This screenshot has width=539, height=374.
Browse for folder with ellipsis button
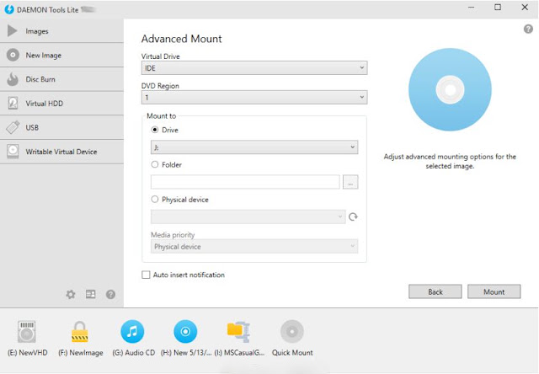[x=350, y=182]
